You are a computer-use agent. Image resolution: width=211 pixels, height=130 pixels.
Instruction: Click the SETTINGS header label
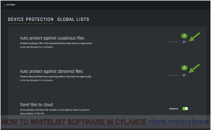[x=11, y=5]
